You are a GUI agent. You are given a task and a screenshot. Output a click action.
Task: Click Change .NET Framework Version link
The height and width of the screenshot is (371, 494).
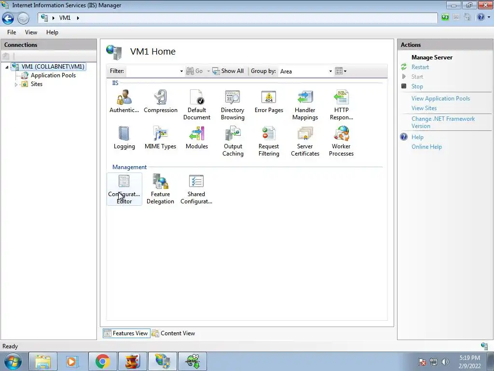tap(443, 122)
